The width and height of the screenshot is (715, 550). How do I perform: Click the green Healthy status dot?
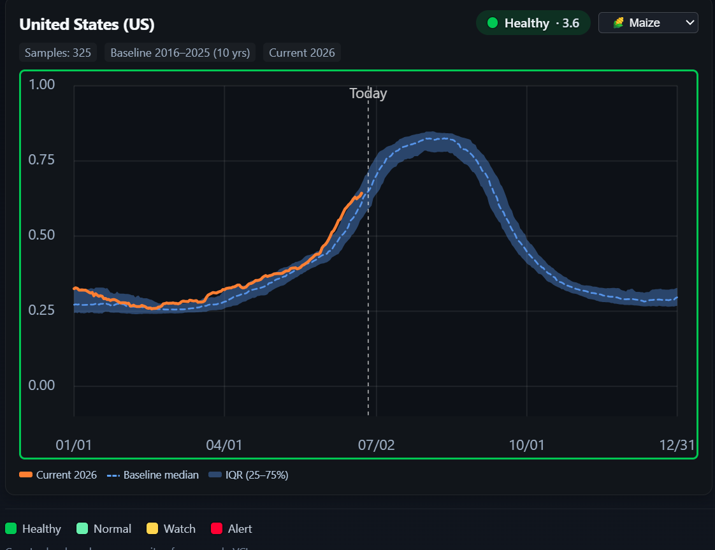[493, 23]
